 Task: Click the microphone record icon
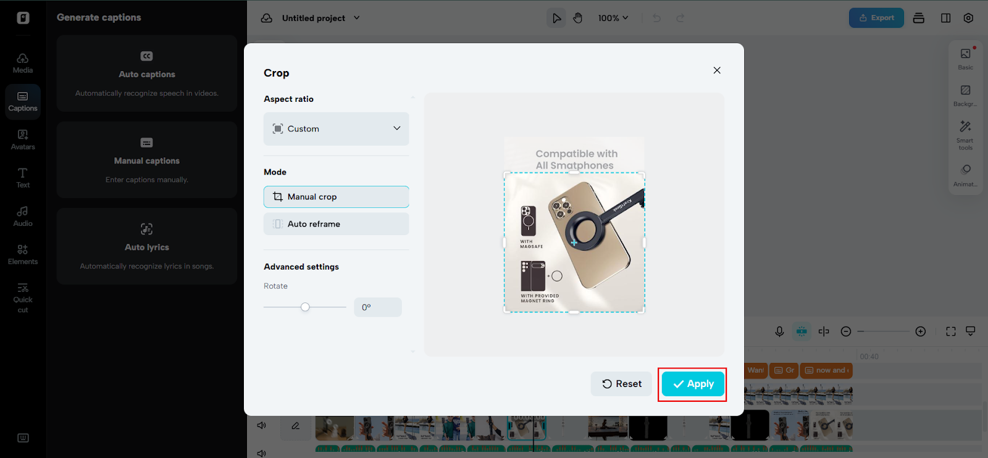click(779, 331)
